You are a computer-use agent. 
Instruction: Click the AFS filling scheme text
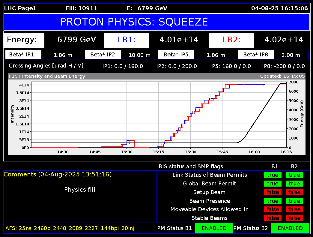70,229
